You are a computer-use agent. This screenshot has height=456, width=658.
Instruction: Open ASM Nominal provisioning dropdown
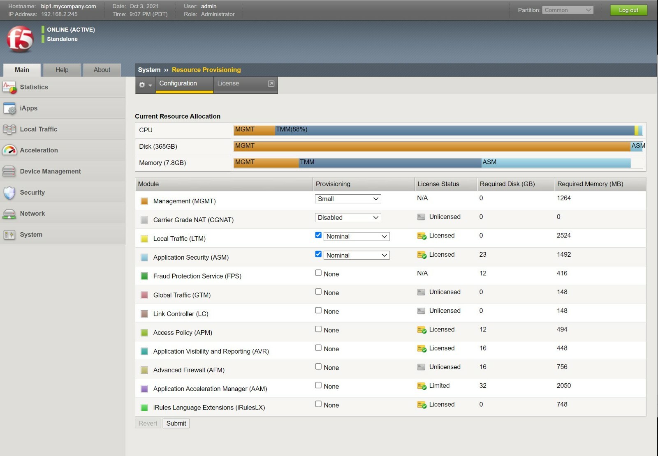(357, 256)
